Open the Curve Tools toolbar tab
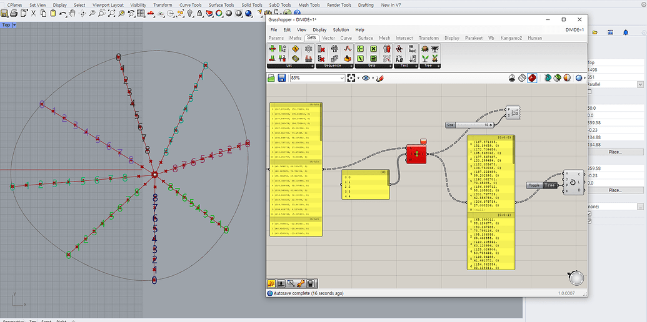Screen dimensions: 647x322 [x=191, y=4]
